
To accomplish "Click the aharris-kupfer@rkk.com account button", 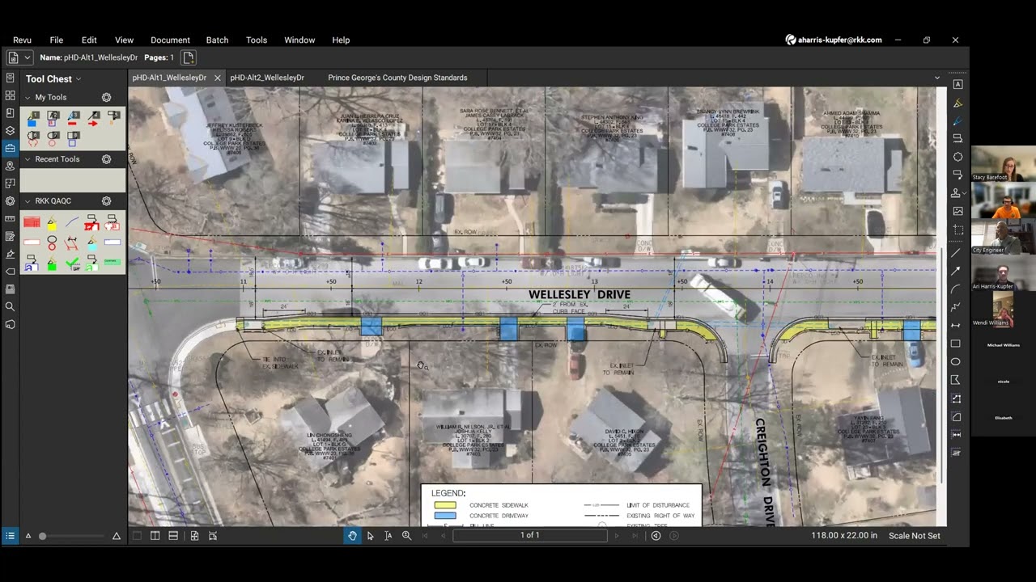I will pos(834,40).
